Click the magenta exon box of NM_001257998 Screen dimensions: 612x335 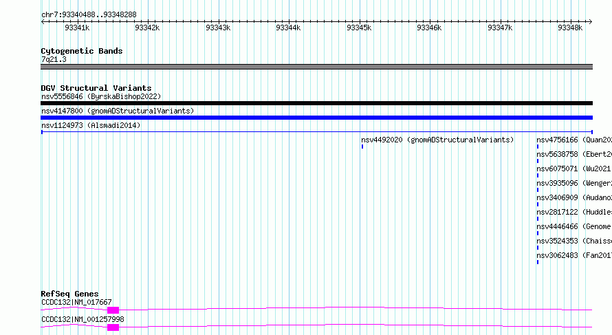point(113,327)
